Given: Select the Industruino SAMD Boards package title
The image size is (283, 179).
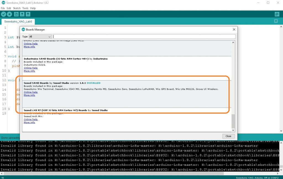Looking at the screenshot, I should (x=56, y=59).
